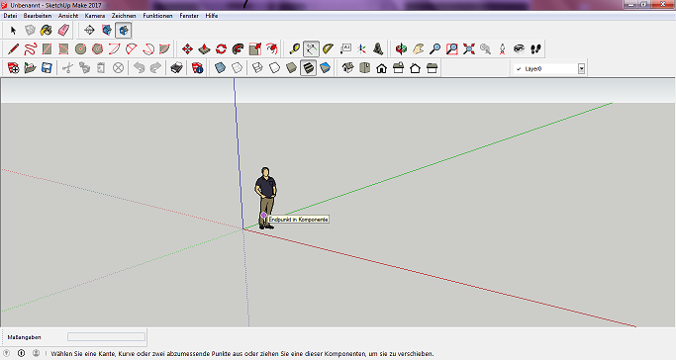The height and width of the screenshot is (360, 676).
Task: Pick the Offset tool
Action: 271,48
